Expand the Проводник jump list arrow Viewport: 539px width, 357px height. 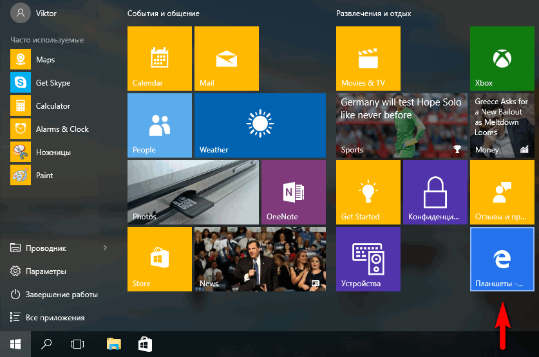[105, 248]
